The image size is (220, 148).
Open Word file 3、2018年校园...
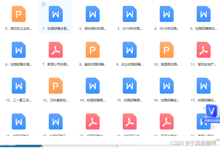point(130,14)
